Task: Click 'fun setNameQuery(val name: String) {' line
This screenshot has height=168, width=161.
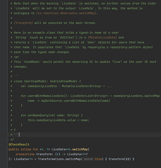Action: [52, 115]
